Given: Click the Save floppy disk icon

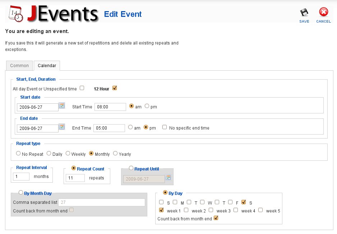Looking at the screenshot, I should click(304, 13).
